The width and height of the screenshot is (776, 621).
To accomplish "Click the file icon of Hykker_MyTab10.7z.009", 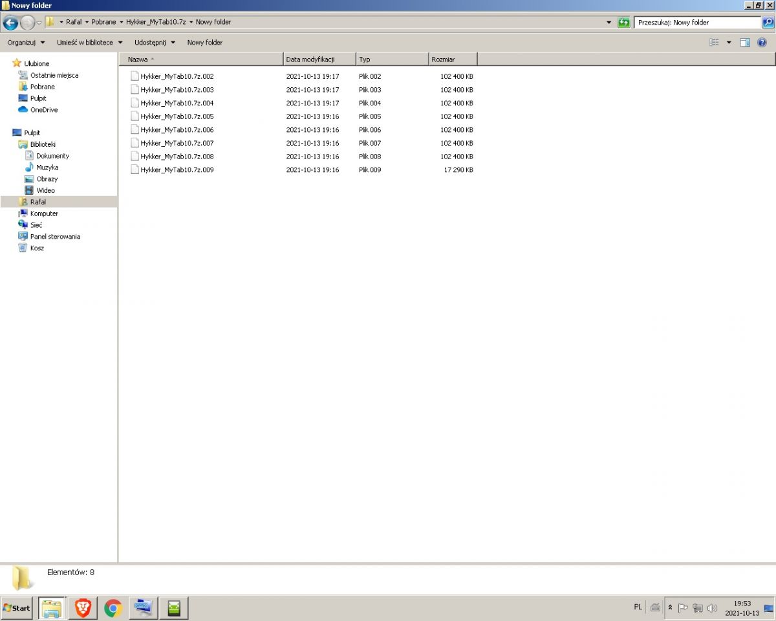I will click(x=135, y=169).
